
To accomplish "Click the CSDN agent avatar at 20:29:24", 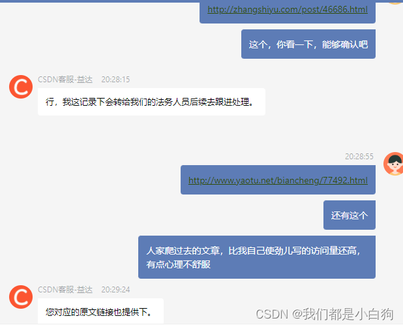I will click(21, 297).
